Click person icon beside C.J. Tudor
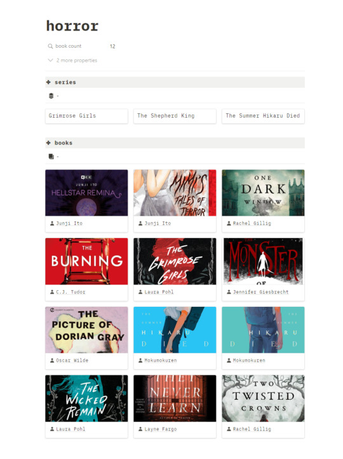The width and height of the screenshot is (343, 459). point(52,292)
